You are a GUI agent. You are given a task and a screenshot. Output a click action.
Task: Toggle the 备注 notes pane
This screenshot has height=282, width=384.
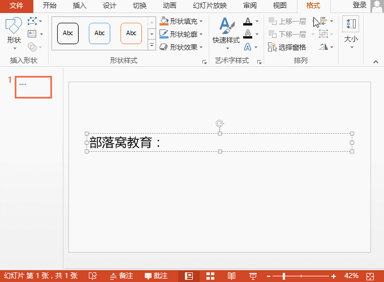coord(122,276)
